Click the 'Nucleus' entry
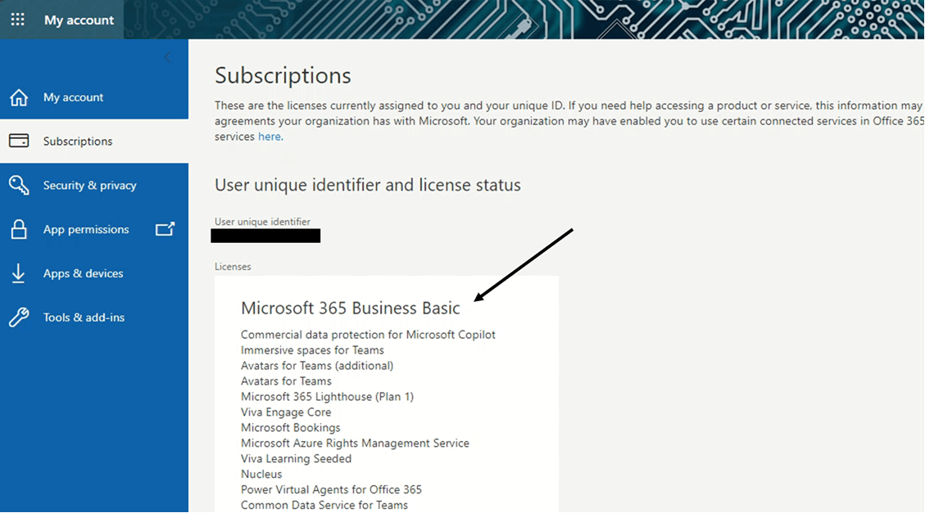The image size is (925, 513). [261, 474]
